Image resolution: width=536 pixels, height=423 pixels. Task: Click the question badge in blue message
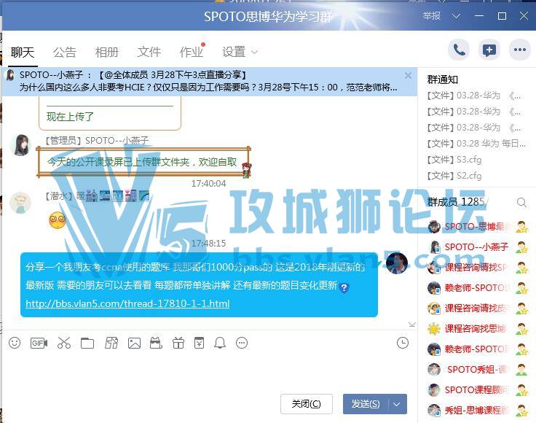(x=344, y=288)
